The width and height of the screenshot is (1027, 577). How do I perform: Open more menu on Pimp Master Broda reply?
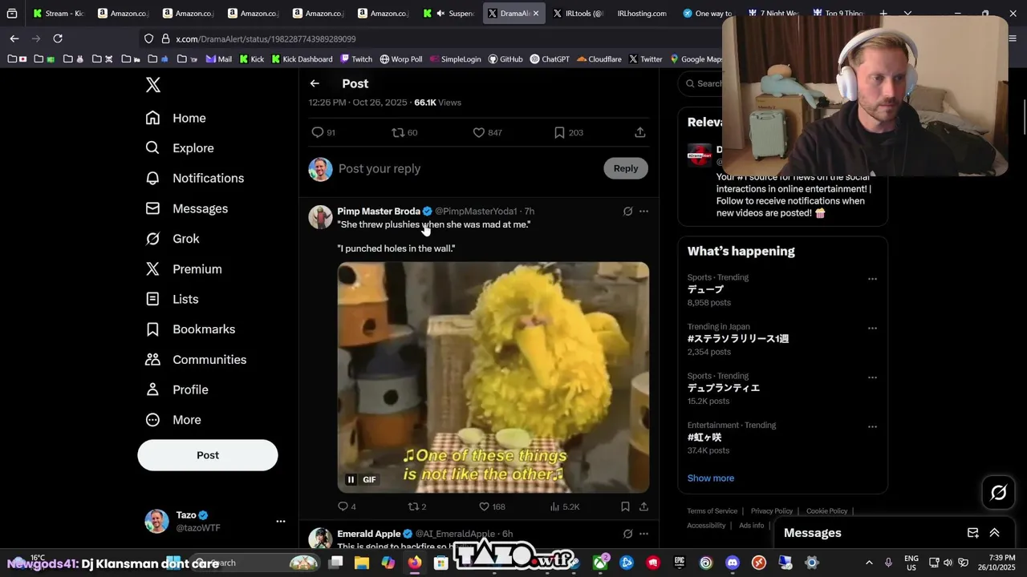[x=643, y=212]
